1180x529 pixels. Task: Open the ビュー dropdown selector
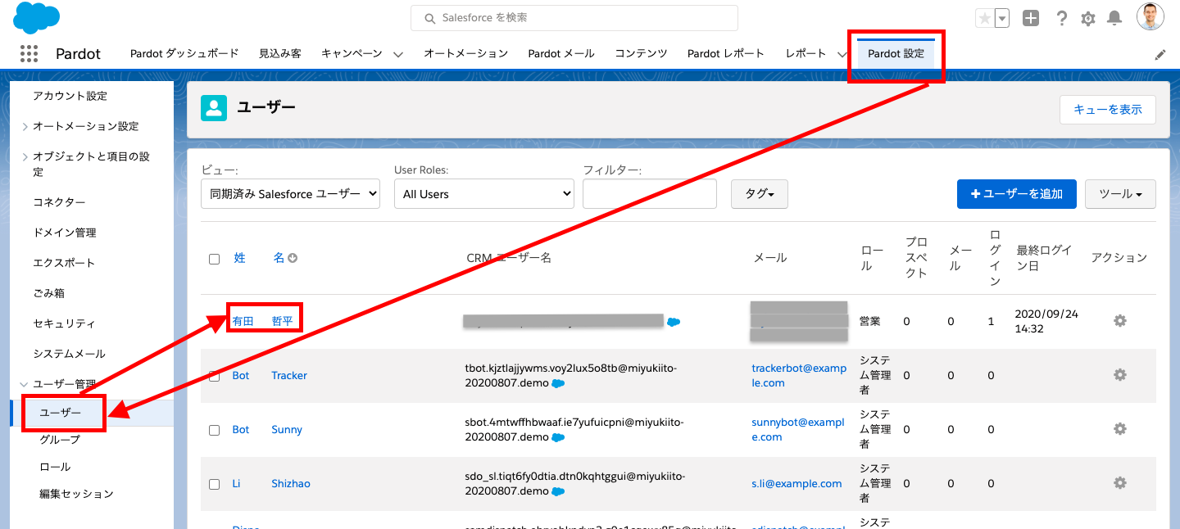tap(290, 194)
